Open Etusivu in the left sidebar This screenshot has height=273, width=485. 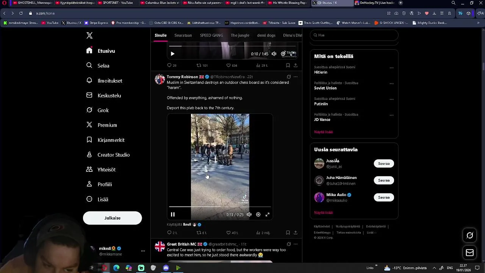101,51
